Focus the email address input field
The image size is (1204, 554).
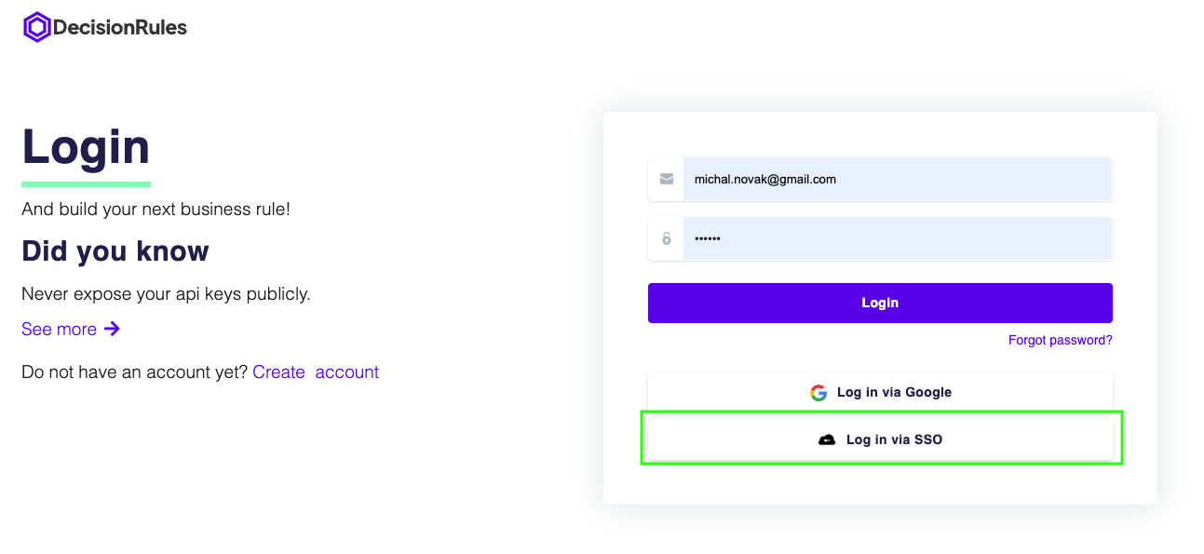point(897,179)
